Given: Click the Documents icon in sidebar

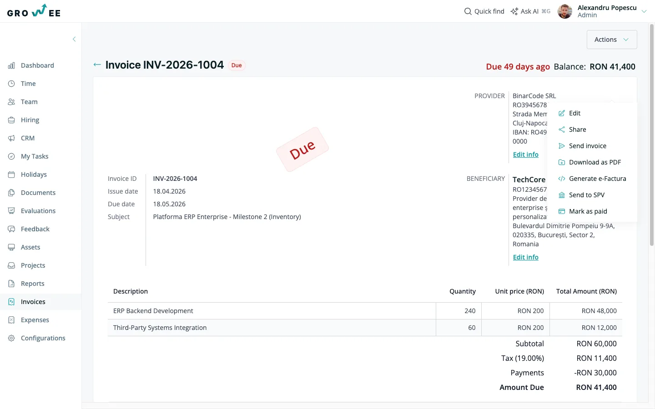Looking at the screenshot, I should (x=11, y=193).
